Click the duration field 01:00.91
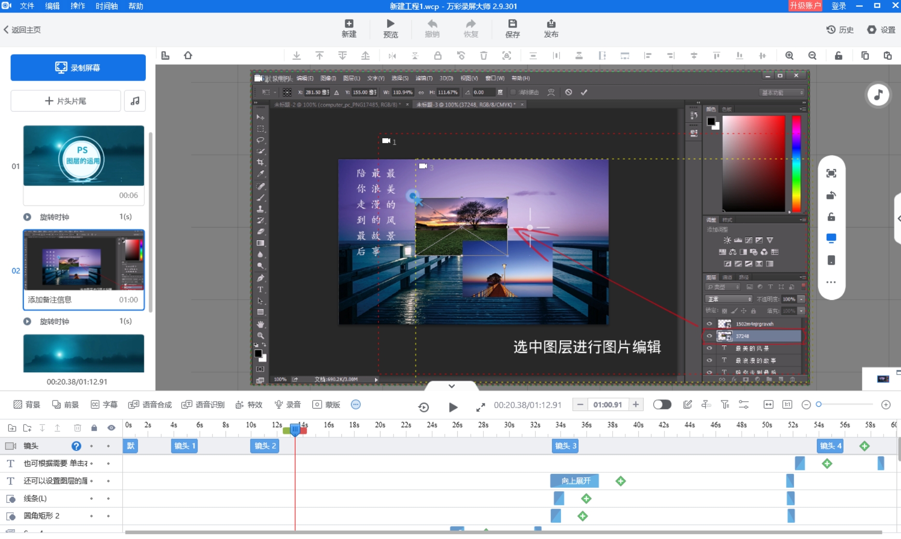Viewport: 901px width, 539px height. [608, 405]
